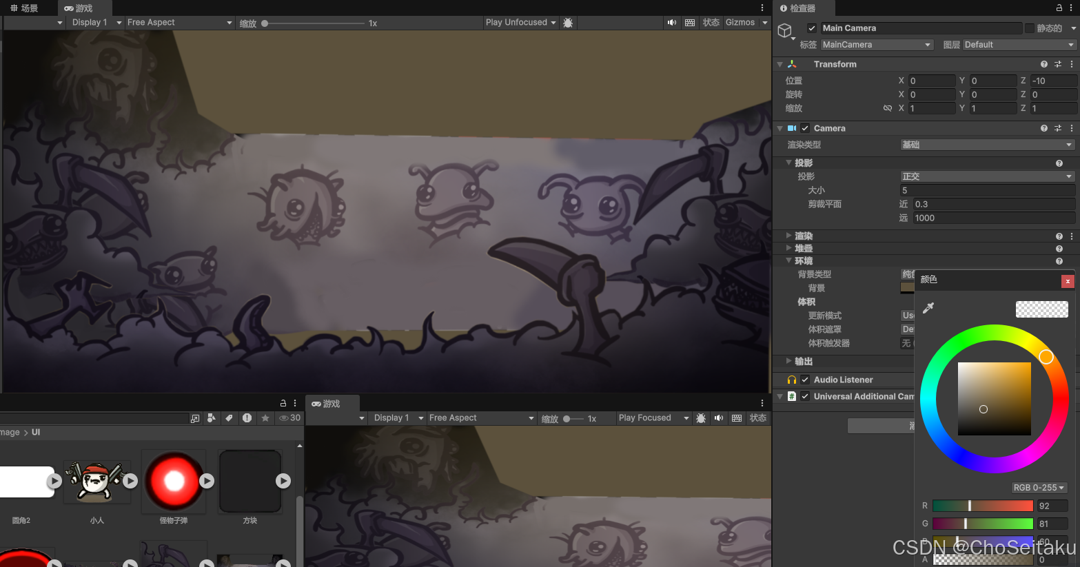Toggle the constrained proportions link for scale
The height and width of the screenshot is (567, 1080).
click(x=888, y=108)
